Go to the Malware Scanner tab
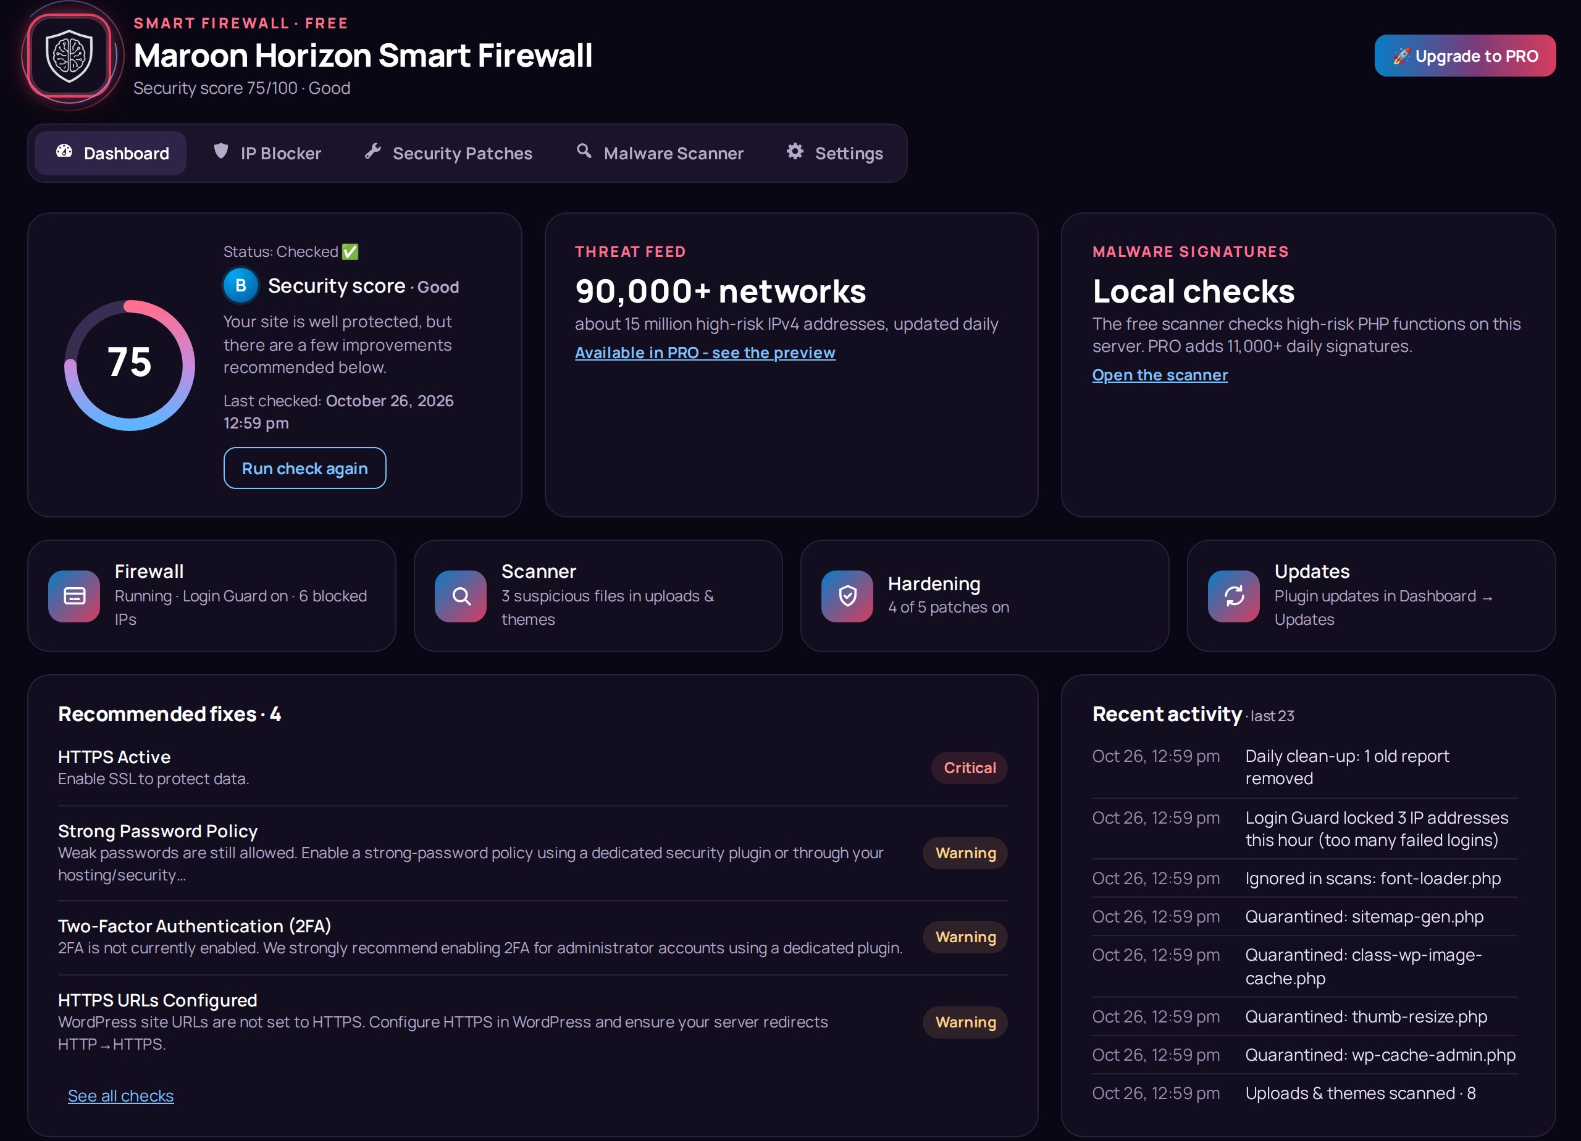1581x1141 pixels. [660, 153]
